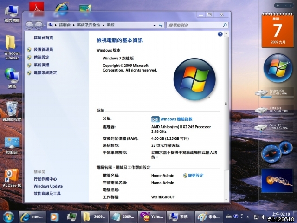Switch to 未命名 Paint taskbar button
297x223 pixels.
(x=209, y=217)
